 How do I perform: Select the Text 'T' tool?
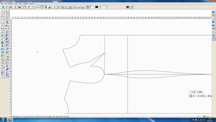[2, 76]
